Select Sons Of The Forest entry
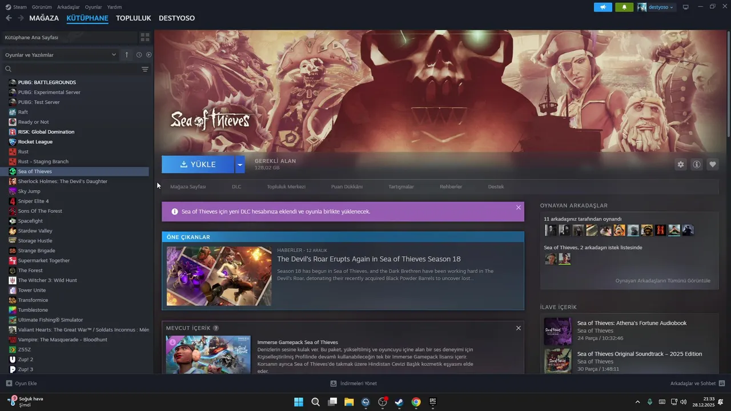 tap(76, 211)
